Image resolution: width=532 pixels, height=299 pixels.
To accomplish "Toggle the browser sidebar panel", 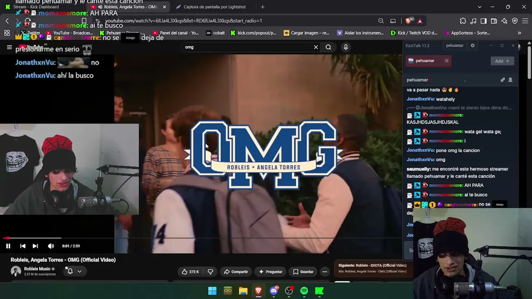I will [484, 21].
